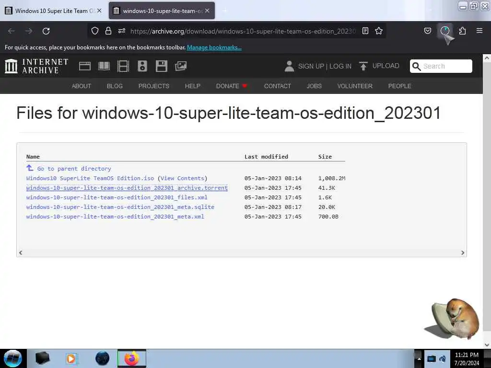Open site permissions icon in address bar
Image resolution: width=491 pixels, height=368 pixels.
122,31
